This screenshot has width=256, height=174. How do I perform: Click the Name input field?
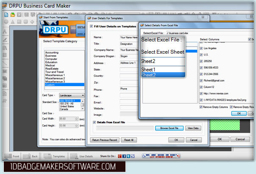(x=129, y=38)
